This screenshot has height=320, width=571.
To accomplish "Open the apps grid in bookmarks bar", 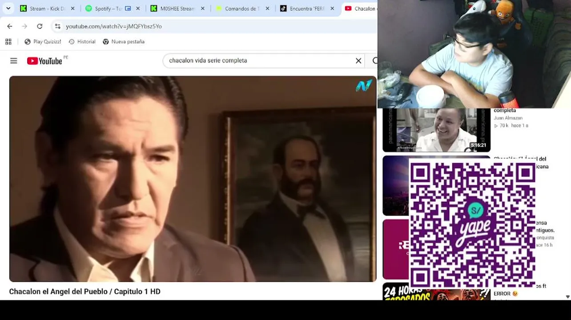I will 8,42.
